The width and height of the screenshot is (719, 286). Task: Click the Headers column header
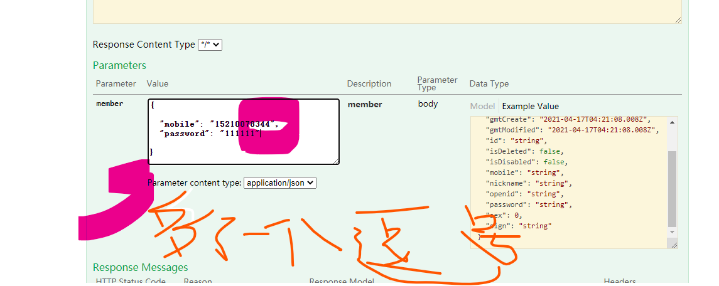(620, 282)
